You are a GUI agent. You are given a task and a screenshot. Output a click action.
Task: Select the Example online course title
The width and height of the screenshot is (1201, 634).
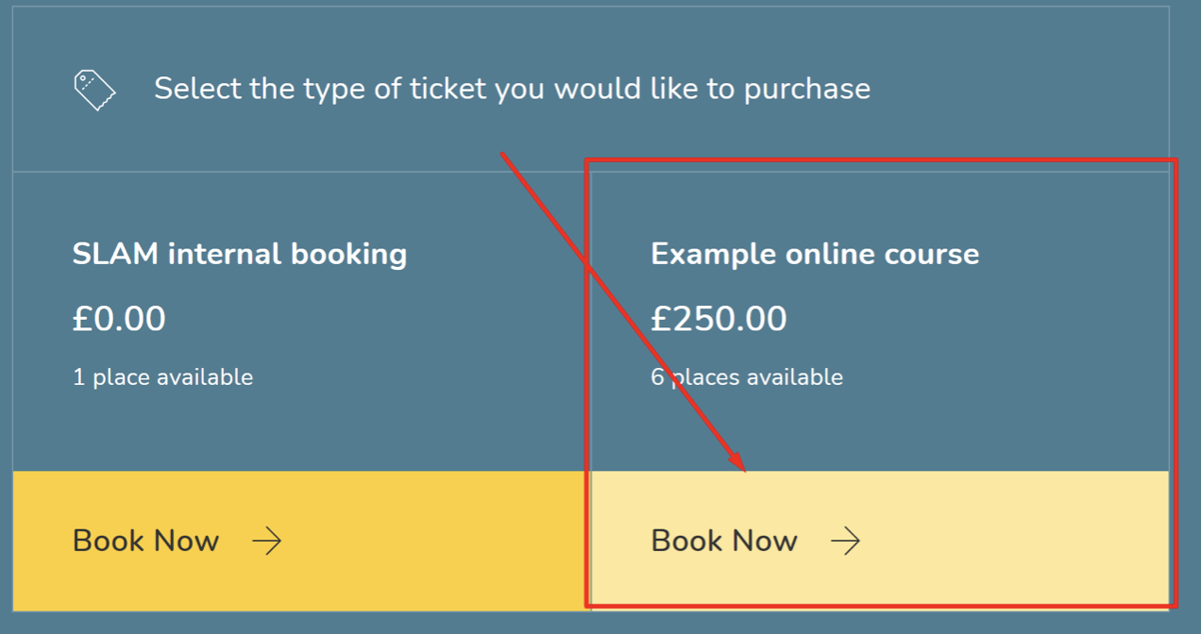[x=815, y=254]
